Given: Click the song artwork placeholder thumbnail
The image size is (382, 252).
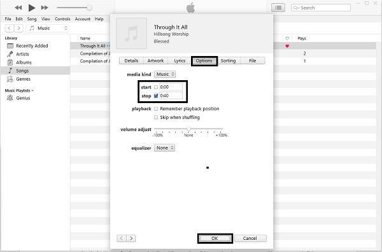Looking at the screenshot, I should pos(132,33).
